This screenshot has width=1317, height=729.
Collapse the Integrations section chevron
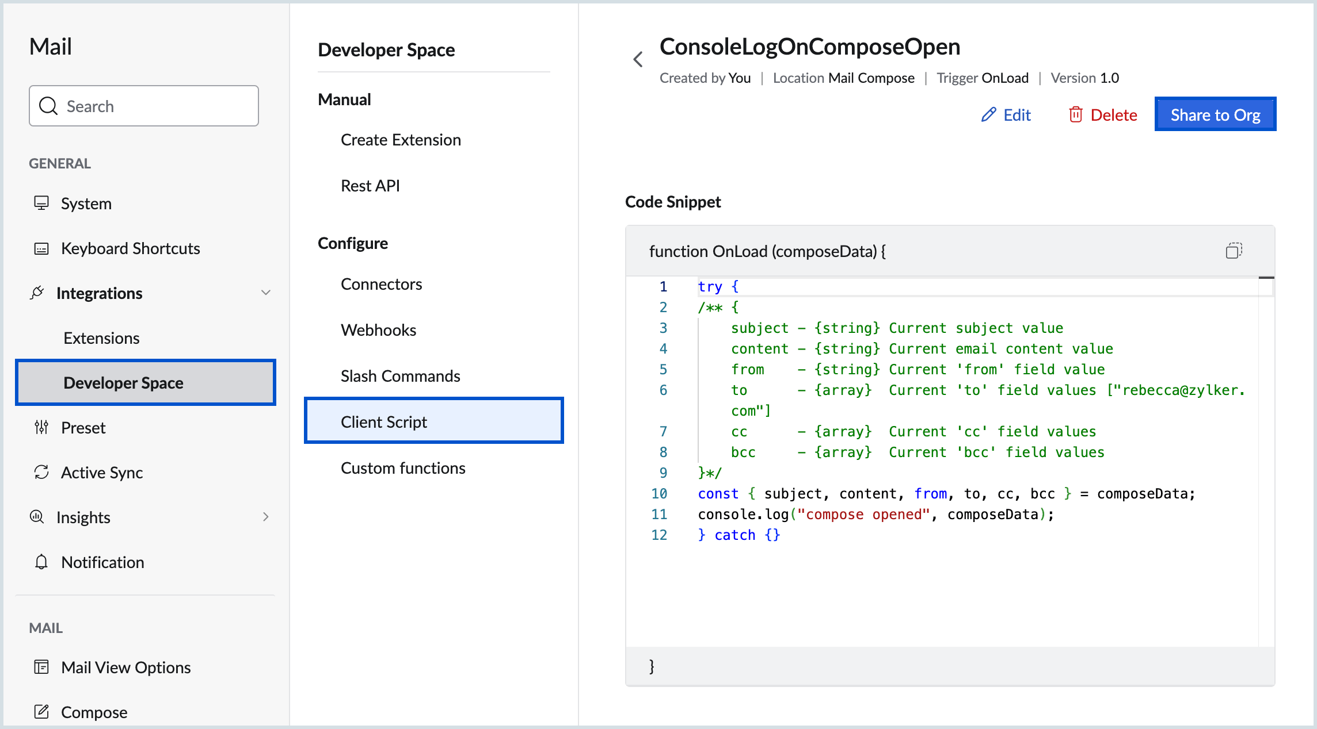(x=266, y=293)
